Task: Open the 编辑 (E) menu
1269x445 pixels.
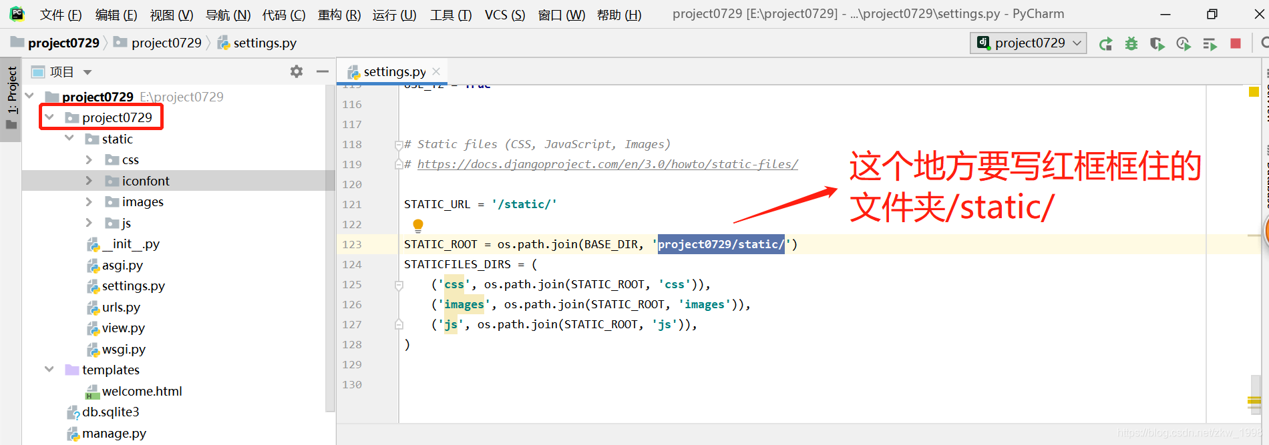Action: click(x=116, y=15)
